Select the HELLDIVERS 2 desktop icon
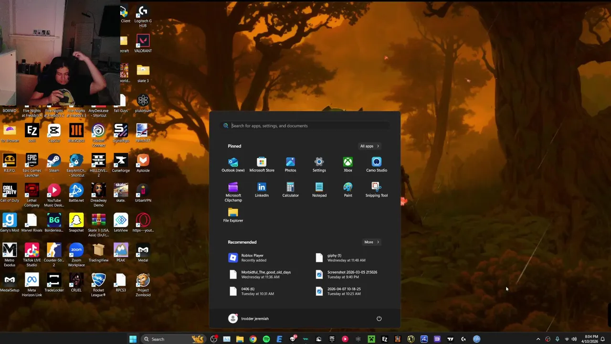Image resolution: width=611 pixels, height=344 pixels. [98, 165]
